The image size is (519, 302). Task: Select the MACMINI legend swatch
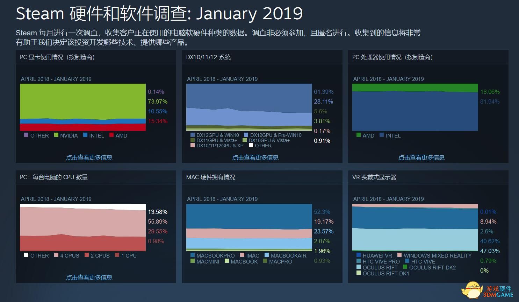(x=193, y=261)
